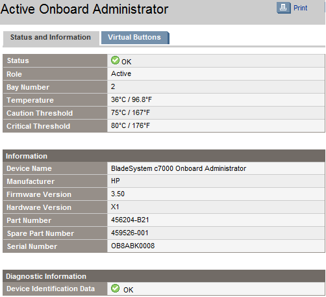Select Status and Information tab
This screenshot has height=297, width=326.
tap(51, 37)
